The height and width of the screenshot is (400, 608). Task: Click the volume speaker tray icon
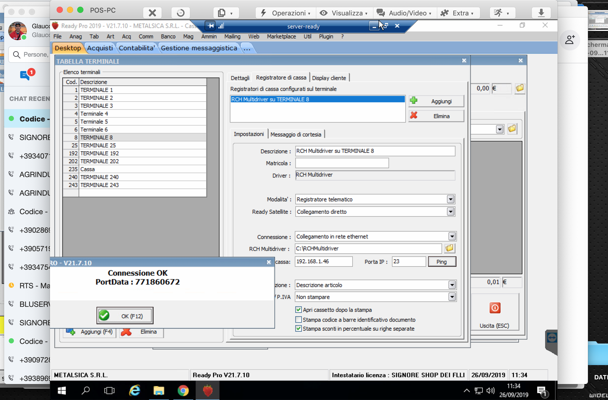(x=490, y=391)
